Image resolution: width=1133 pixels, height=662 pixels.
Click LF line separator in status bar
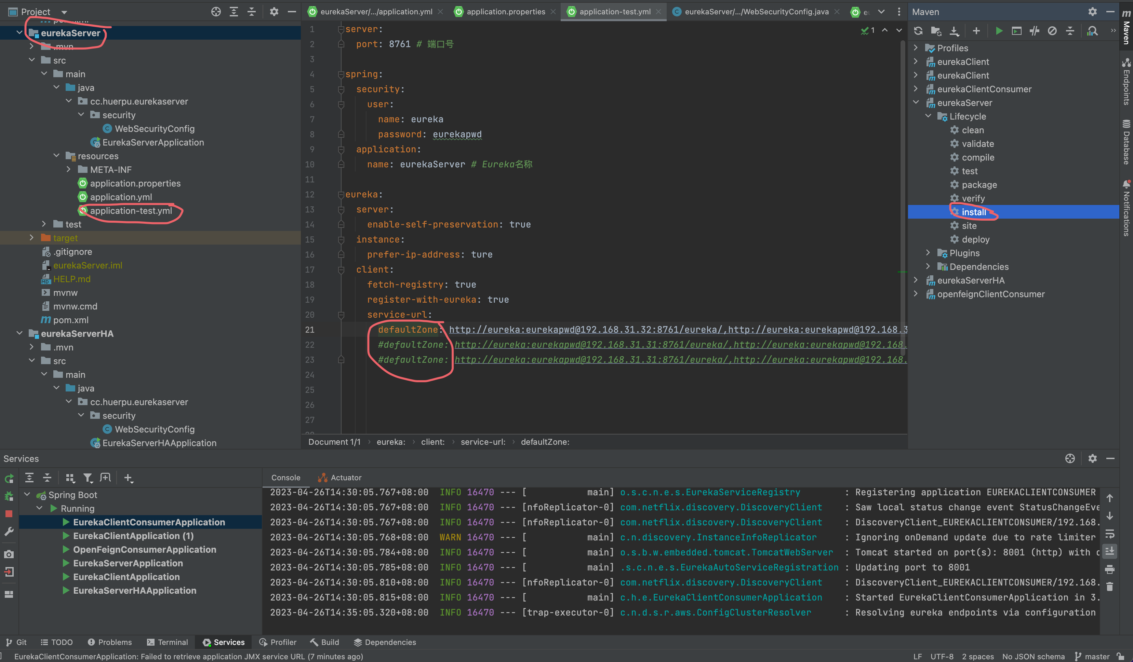coord(918,656)
